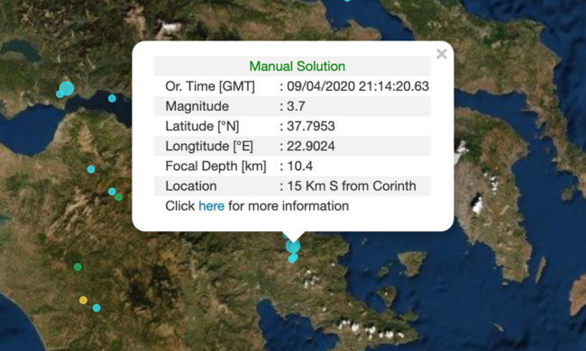Click the small cyan marker overlapping the large northwest marker

point(60,94)
